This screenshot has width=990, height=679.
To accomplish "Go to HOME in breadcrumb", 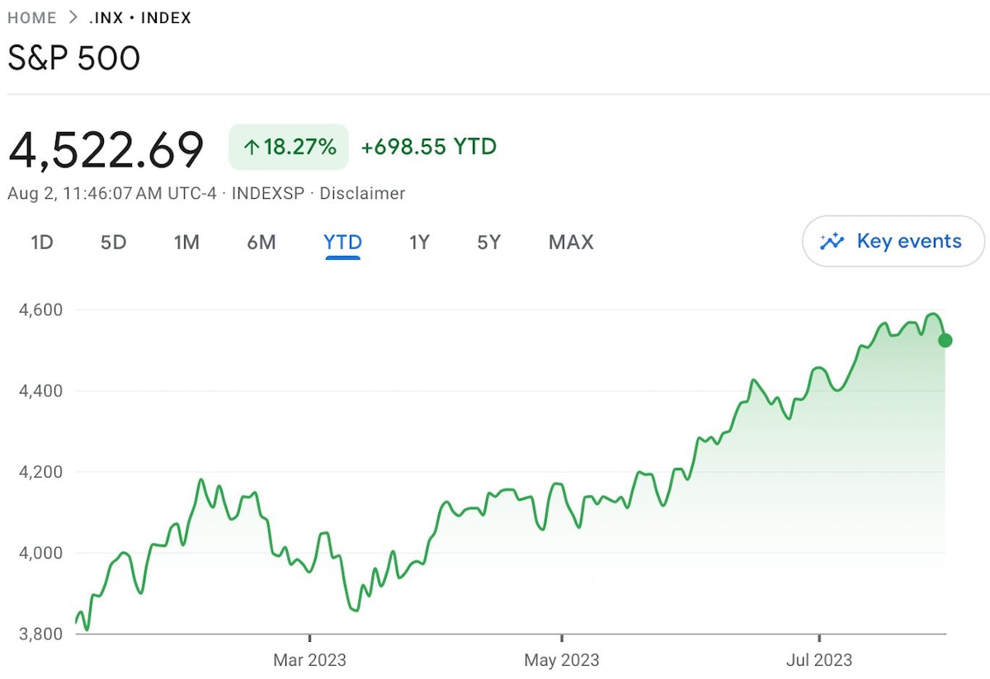I will point(32,17).
